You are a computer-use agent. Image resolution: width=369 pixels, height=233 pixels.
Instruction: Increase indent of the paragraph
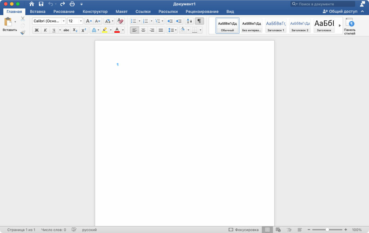pyautogui.click(x=179, y=21)
